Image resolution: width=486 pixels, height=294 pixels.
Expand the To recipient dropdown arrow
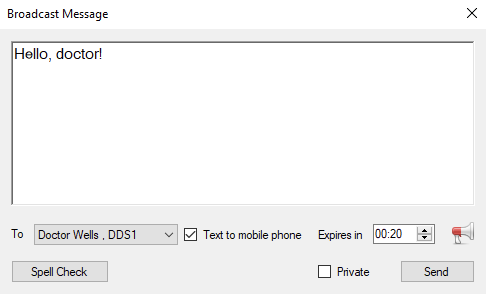pos(168,234)
